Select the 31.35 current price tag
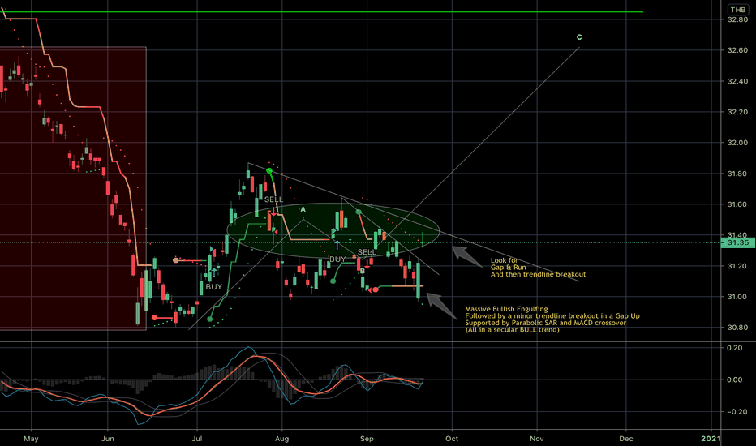 [x=737, y=242]
